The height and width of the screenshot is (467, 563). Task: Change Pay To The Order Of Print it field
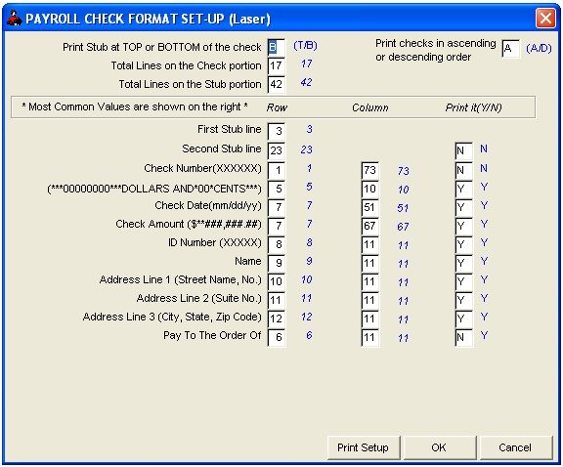463,337
